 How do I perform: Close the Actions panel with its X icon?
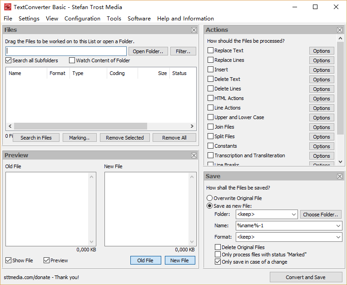(340, 30)
